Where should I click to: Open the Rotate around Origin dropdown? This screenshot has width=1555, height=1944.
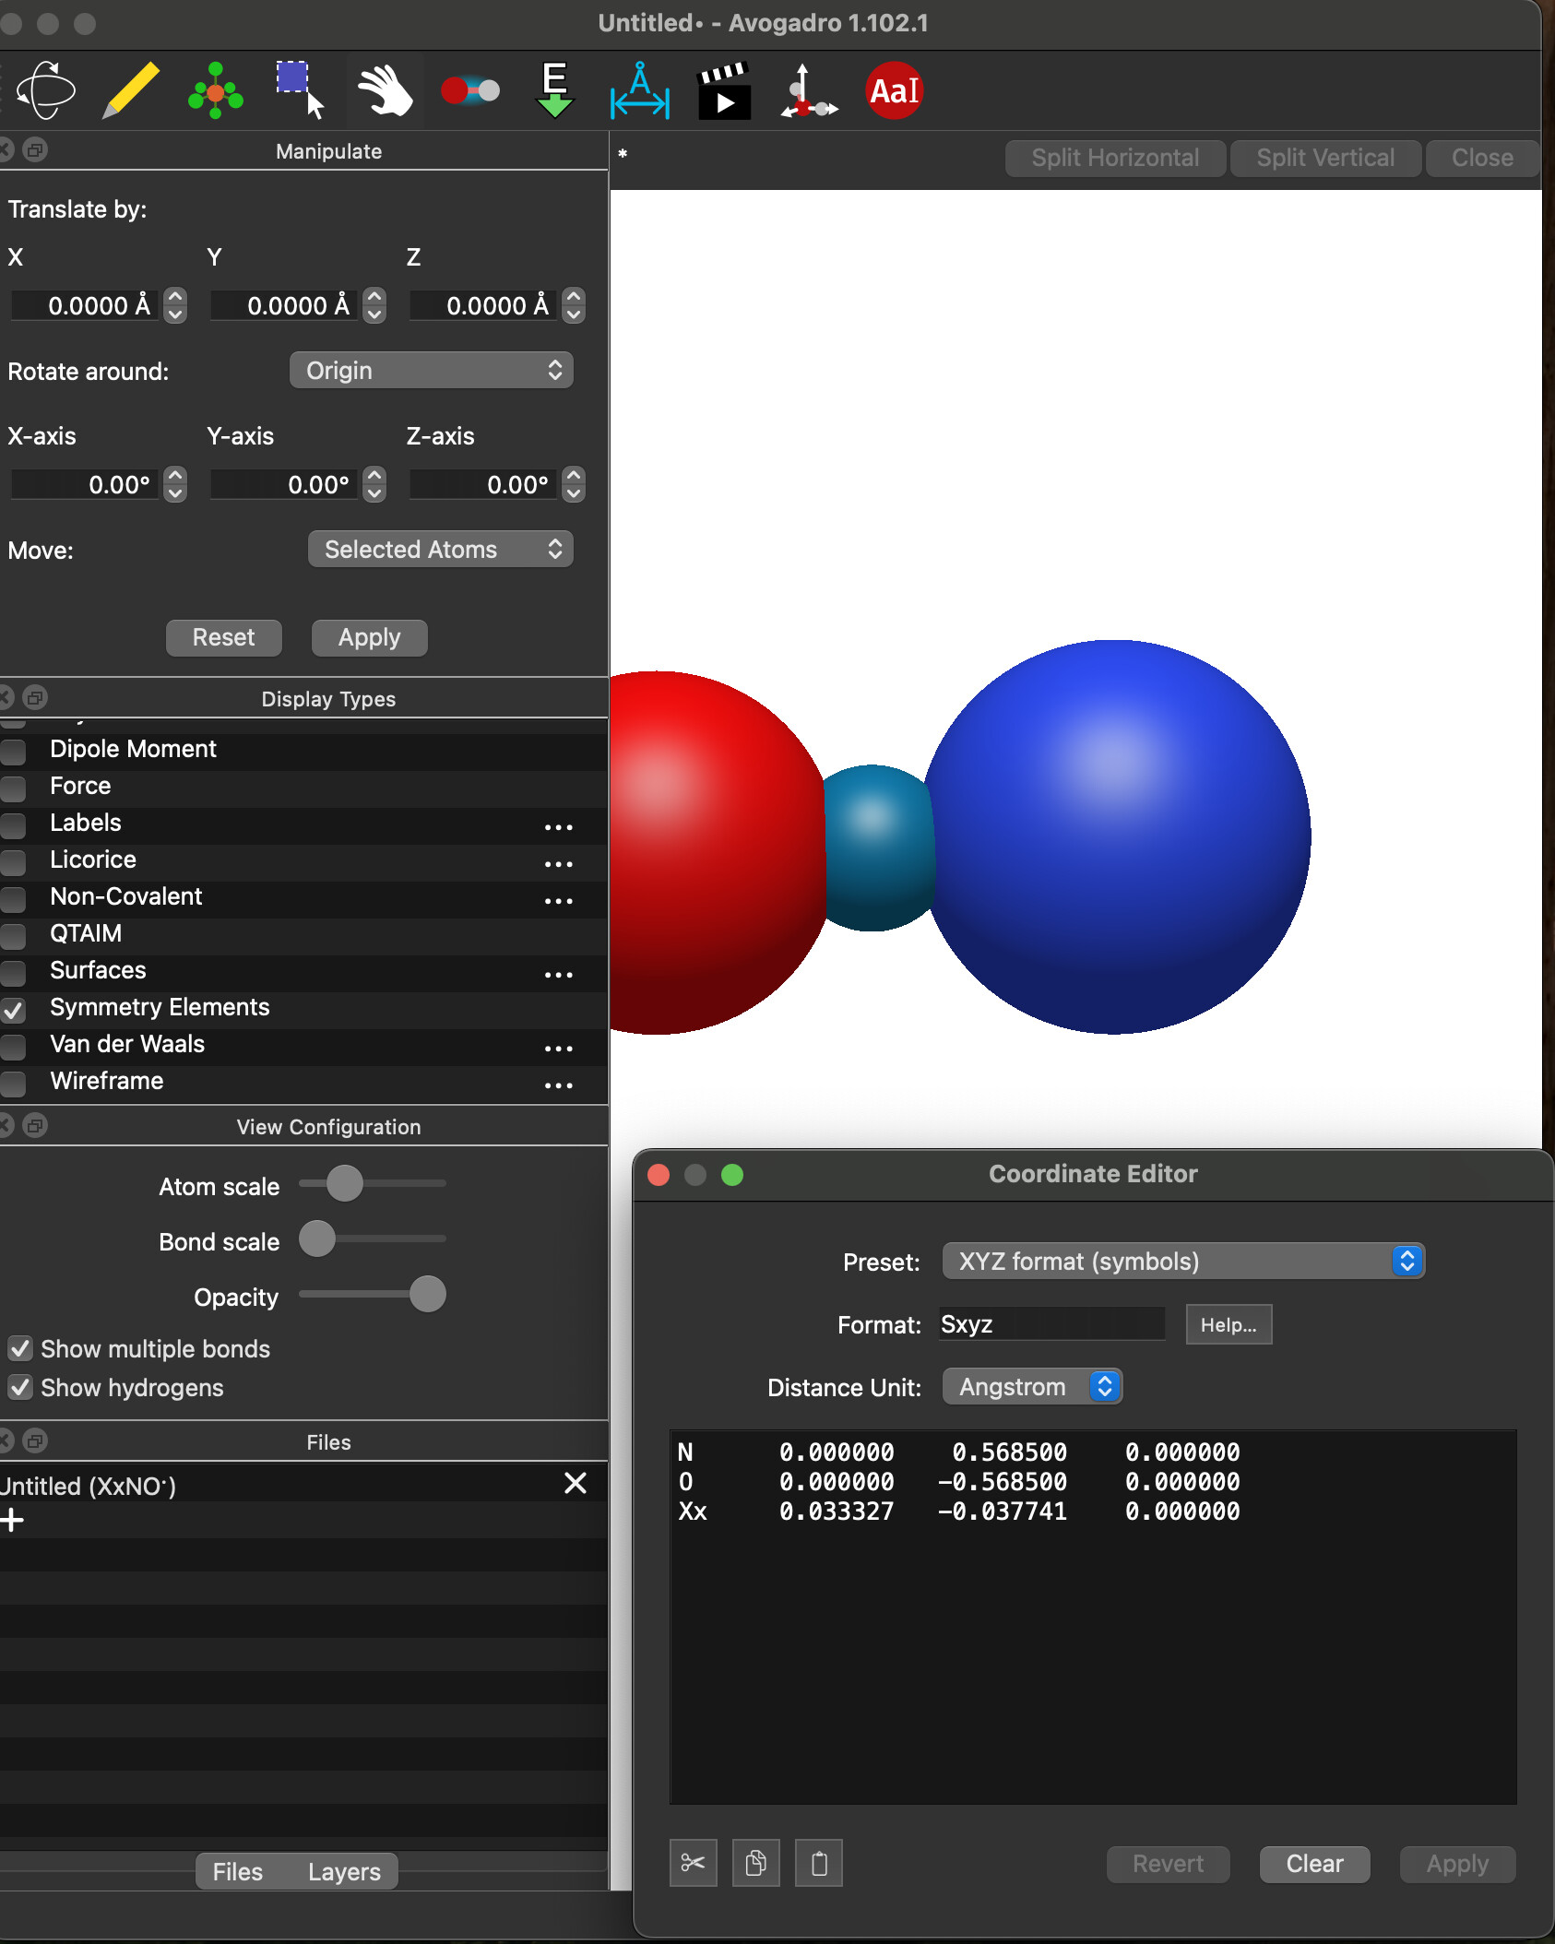click(x=431, y=371)
